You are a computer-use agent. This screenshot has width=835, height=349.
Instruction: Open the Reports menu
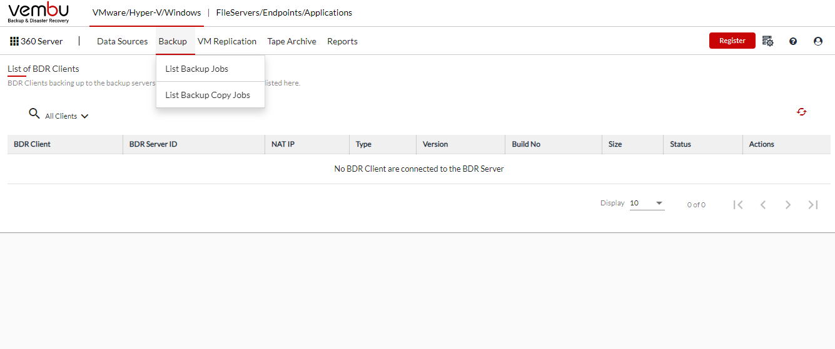pos(342,41)
